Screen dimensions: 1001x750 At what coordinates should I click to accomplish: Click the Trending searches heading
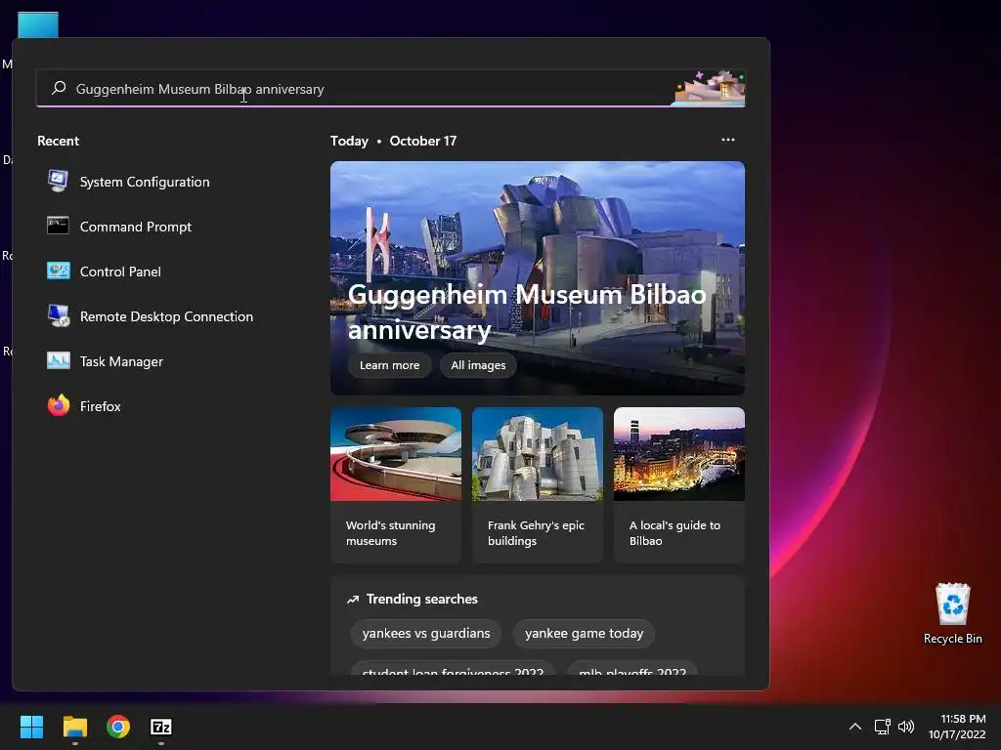point(422,599)
